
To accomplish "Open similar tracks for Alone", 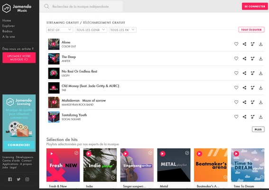I will pos(252,44).
